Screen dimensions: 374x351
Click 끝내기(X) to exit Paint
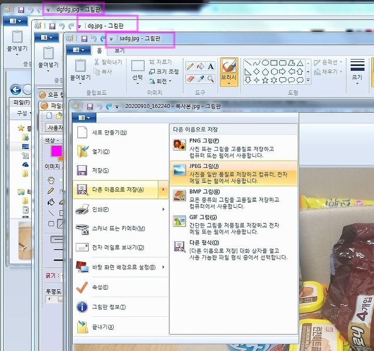tap(121, 327)
